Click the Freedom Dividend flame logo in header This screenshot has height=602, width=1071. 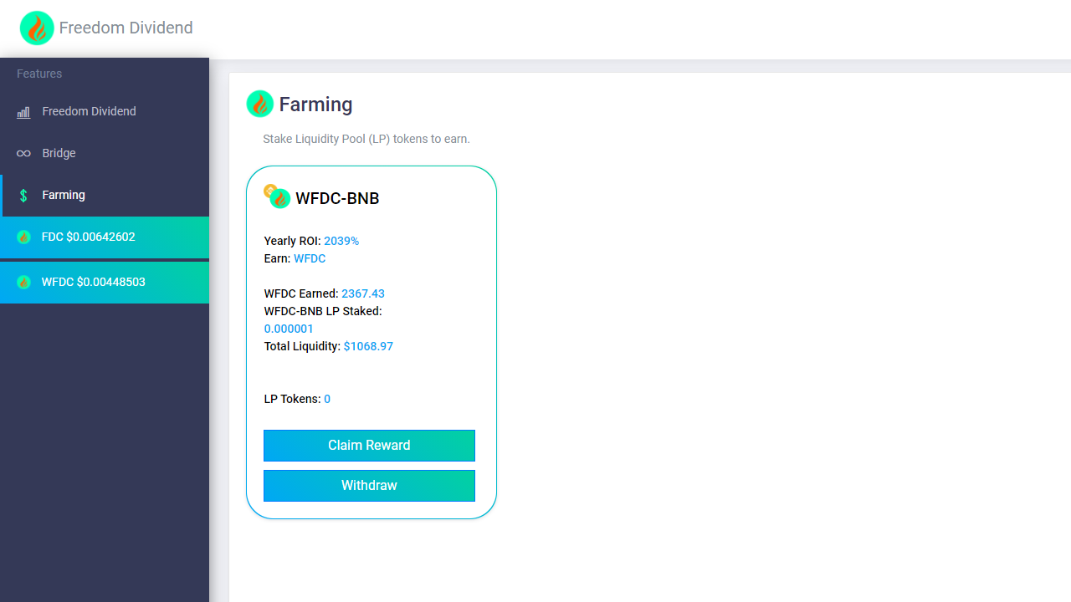coord(37,28)
